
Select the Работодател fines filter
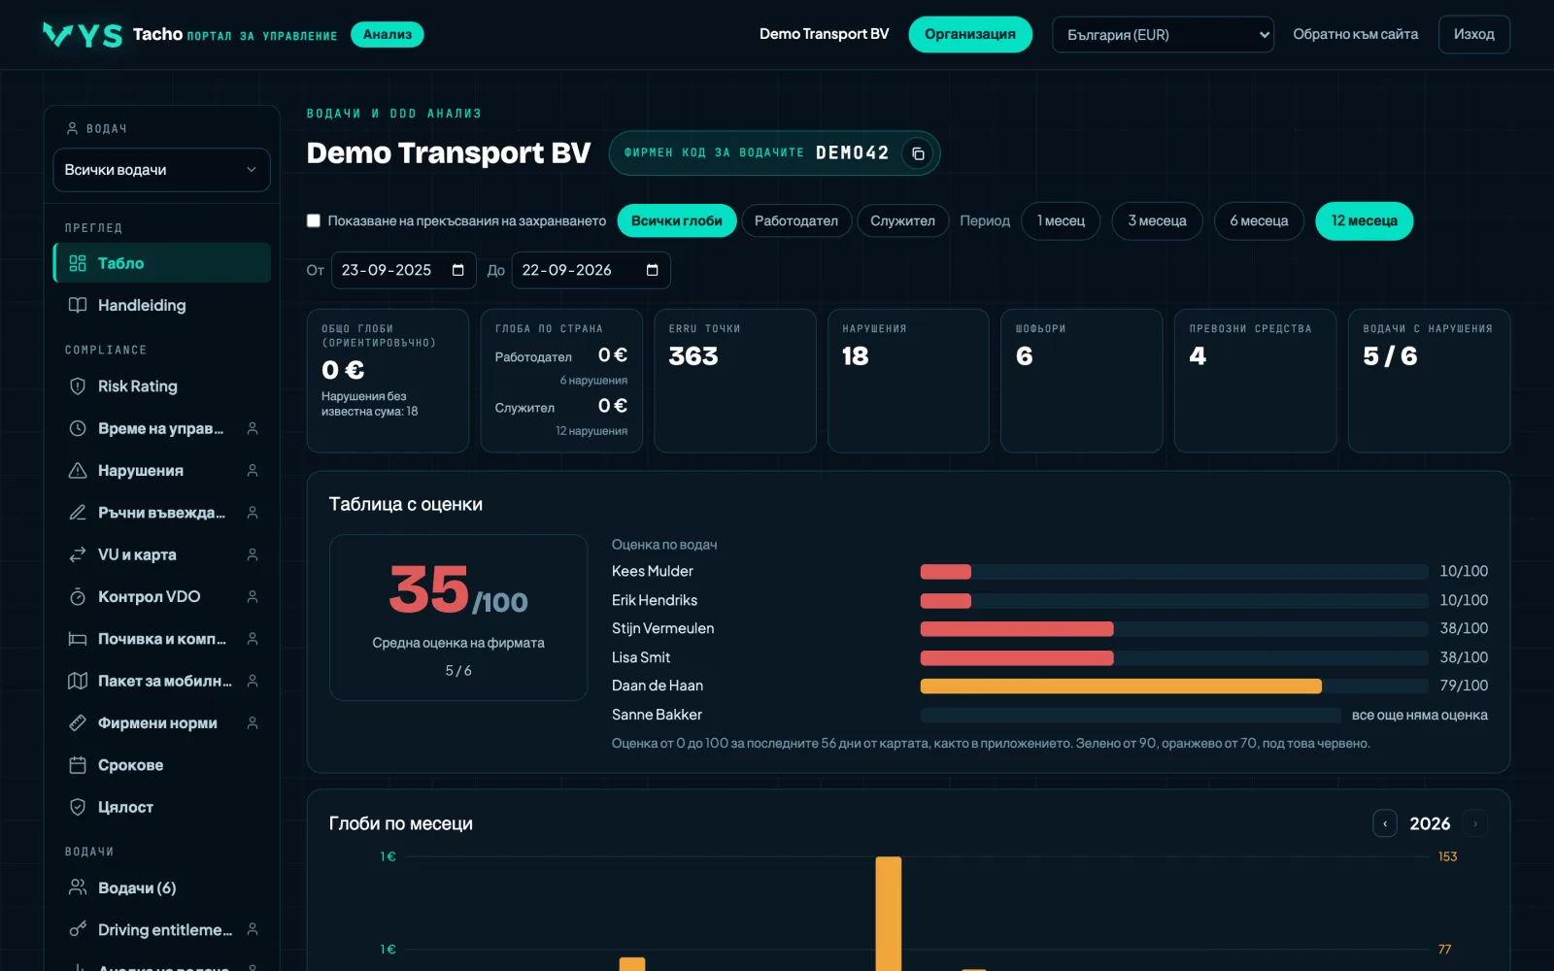796,220
